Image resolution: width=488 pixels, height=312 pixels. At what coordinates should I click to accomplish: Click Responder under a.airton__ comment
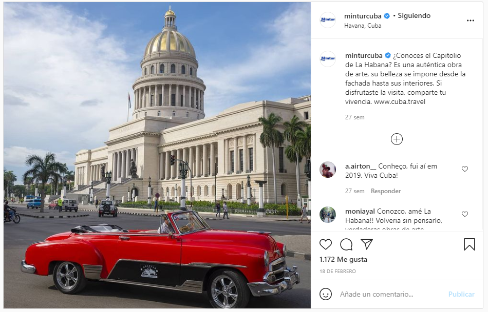tap(386, 191)
